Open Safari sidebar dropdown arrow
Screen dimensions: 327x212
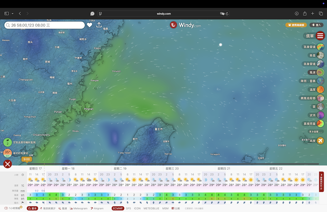pos(12,14)
